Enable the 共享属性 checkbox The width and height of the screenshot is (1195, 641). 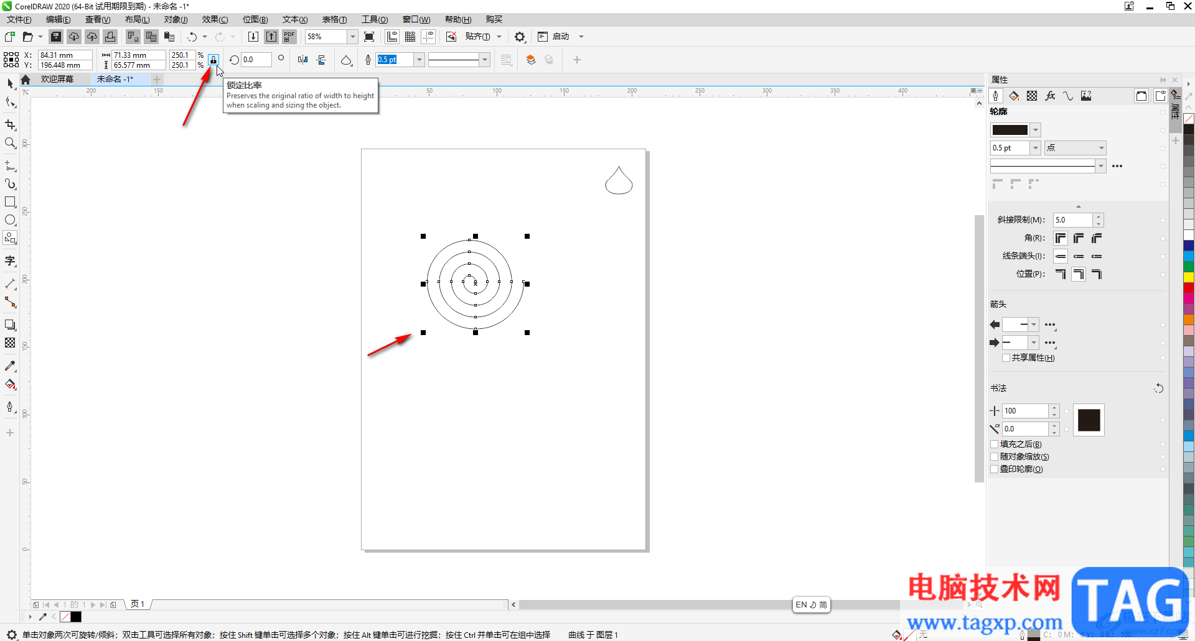(1006, 358)
